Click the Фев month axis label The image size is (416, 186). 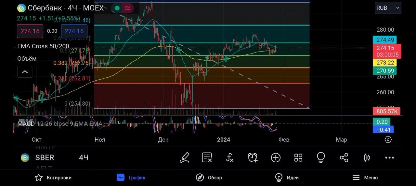(x=284, y=140)
